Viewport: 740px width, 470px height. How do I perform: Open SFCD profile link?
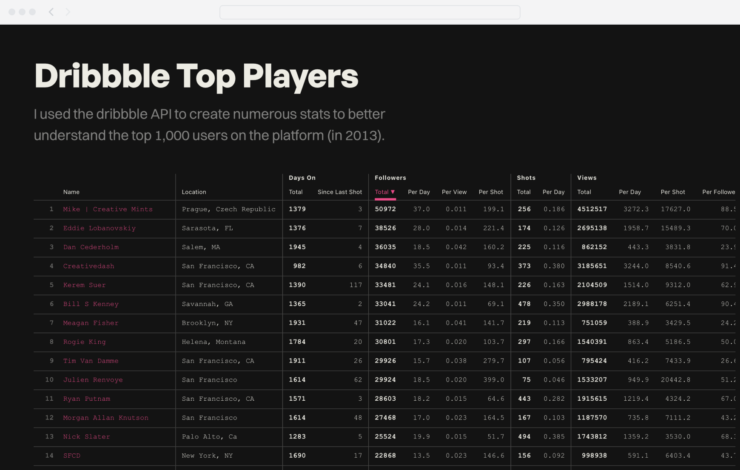pos(71,456)
